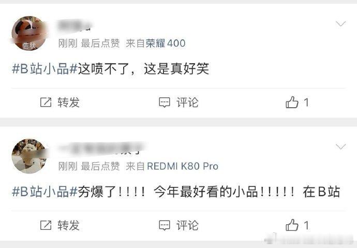Screen dimensions: 357x248
Task: Click 转发 label on first post
Action: [68, 102]
